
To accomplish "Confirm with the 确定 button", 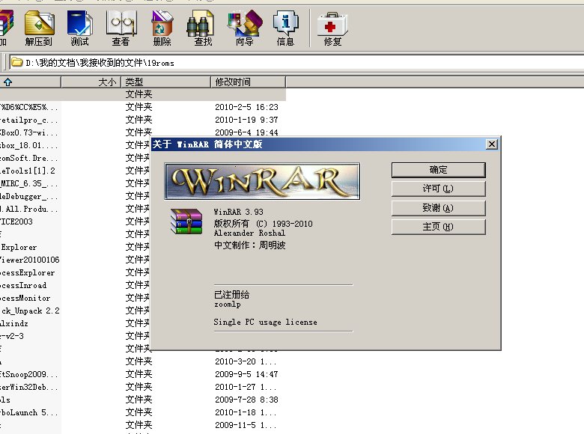I will [438, 170].
